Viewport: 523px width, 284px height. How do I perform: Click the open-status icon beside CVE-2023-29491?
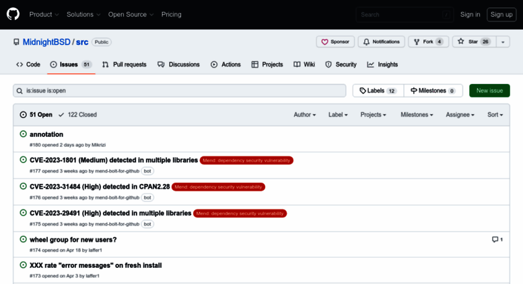point(23,213)
